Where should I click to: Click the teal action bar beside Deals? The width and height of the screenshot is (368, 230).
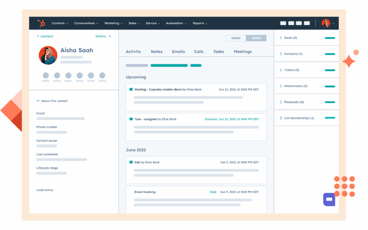pyautogui.click(x=330, y=38)
